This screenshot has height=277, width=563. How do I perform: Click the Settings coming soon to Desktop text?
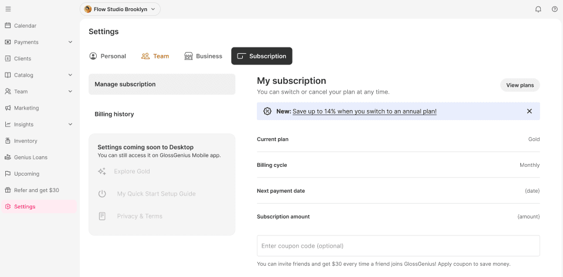click(x=145, y=147)
